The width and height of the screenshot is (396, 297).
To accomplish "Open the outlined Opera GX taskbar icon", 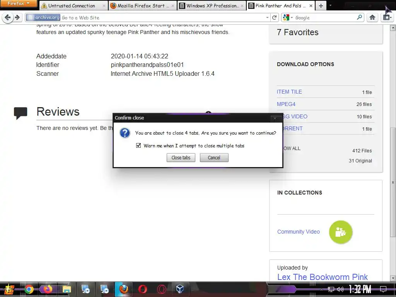I will click(161, 289).
